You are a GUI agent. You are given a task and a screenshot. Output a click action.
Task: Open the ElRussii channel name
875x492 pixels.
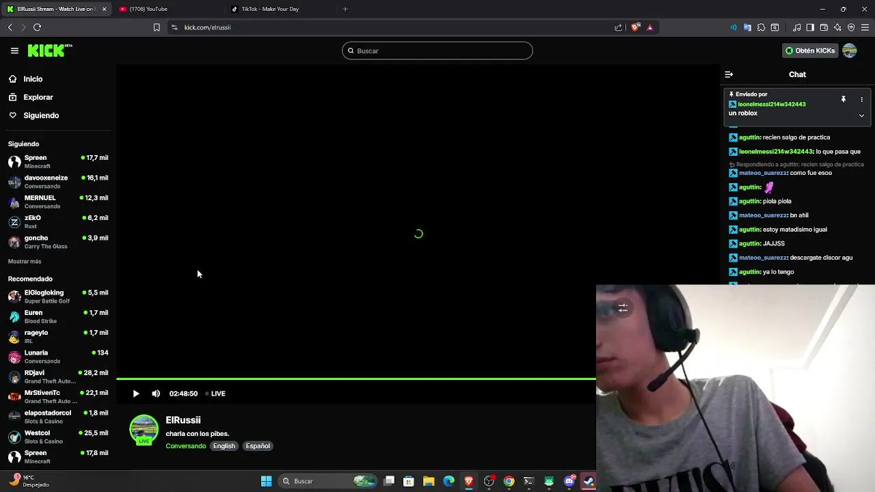[183, 420]
